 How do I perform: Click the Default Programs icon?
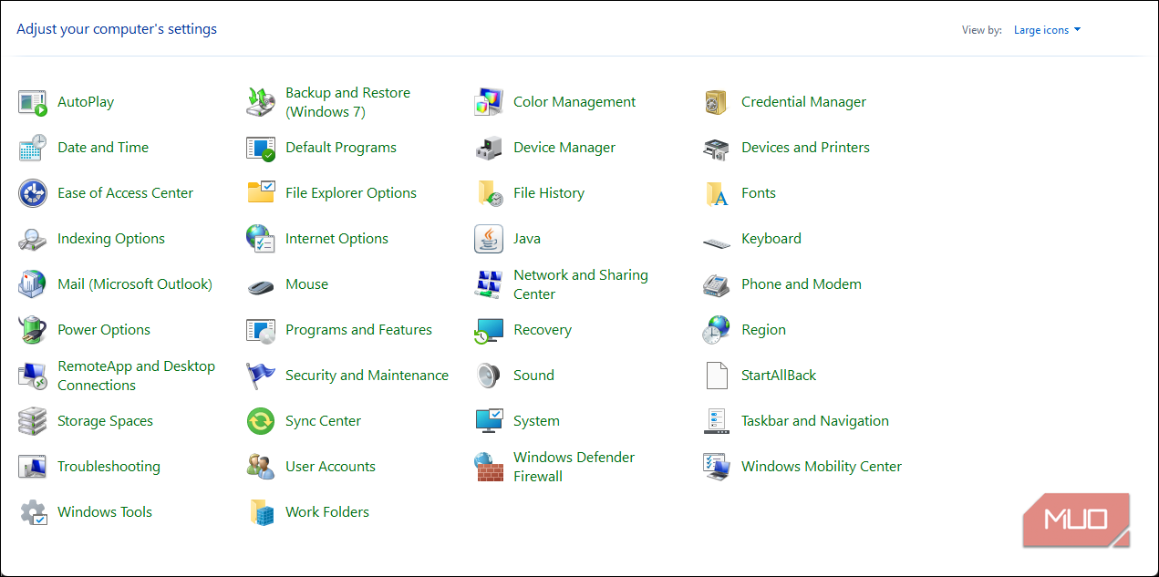tap(261, 148)
